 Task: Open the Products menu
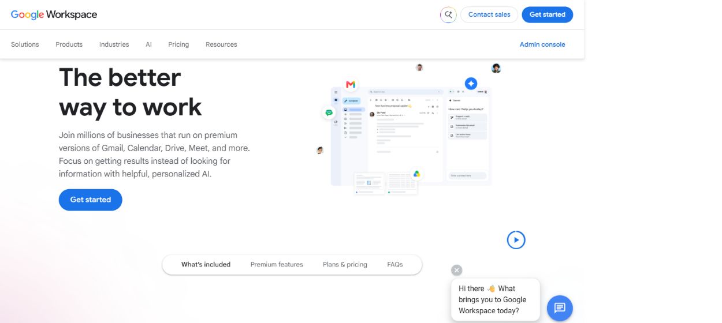[69, 44]
